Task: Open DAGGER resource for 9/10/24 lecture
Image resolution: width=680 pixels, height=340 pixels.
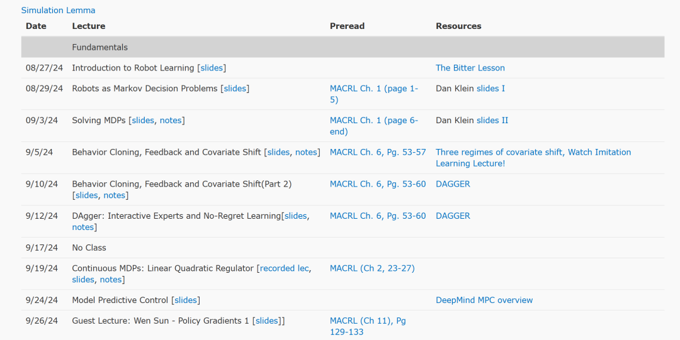Action: coord(453,184)
